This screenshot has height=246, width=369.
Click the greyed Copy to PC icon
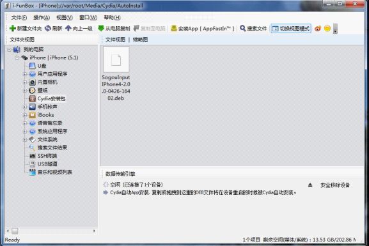pyautogui.click(x=136, y=29)
